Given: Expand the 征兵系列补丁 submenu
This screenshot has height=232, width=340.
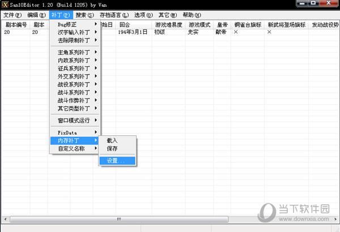Looking at the screenshot, I should pos(75,68).
